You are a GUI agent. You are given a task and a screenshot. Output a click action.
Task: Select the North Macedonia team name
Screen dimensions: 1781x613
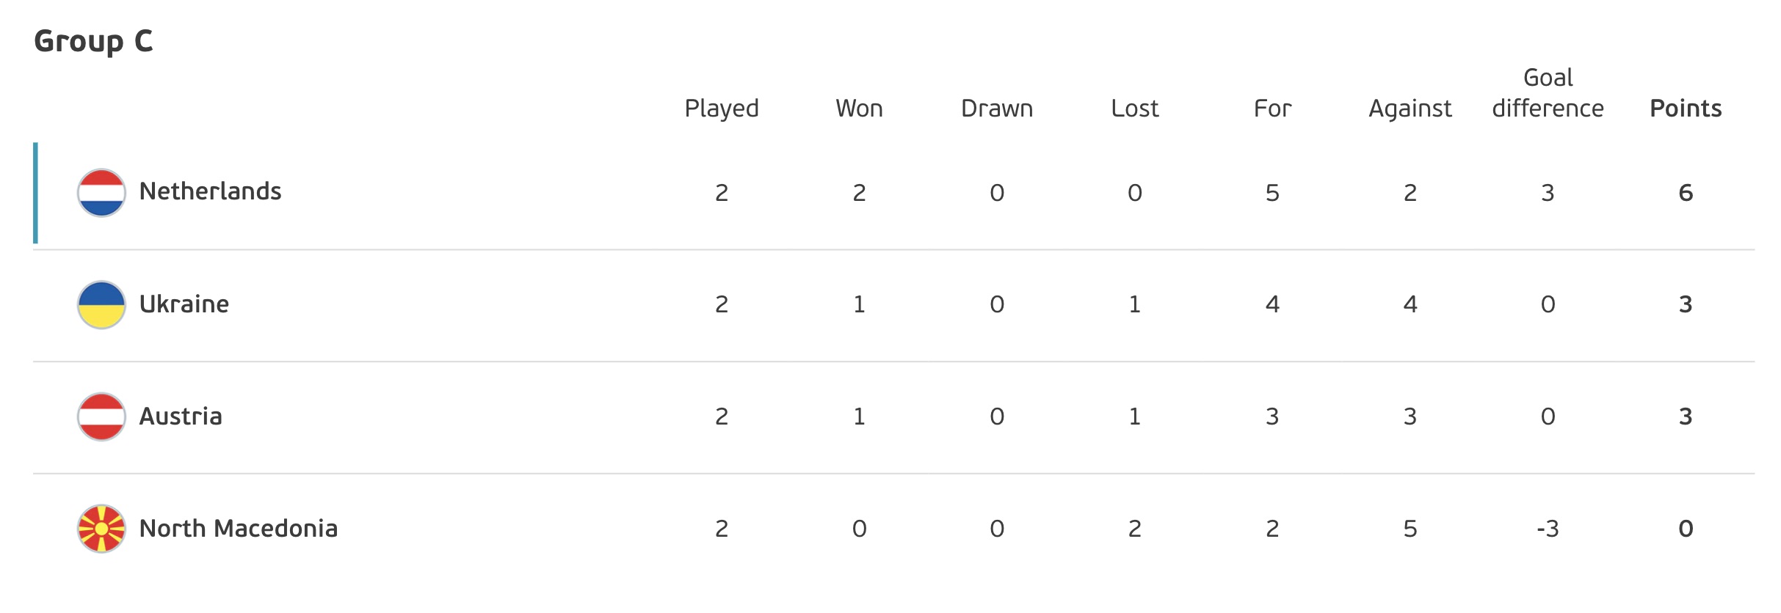(239, 529)
